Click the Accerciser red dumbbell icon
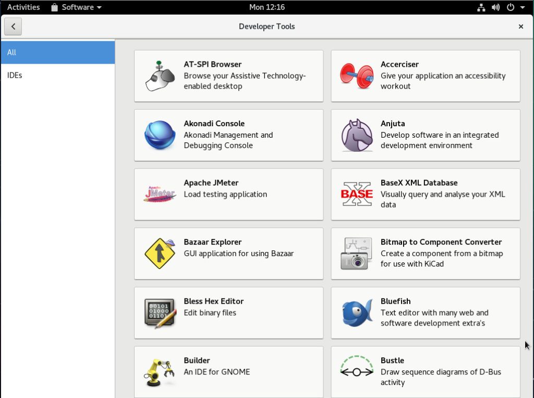534x398 pixels. (356, 76)
